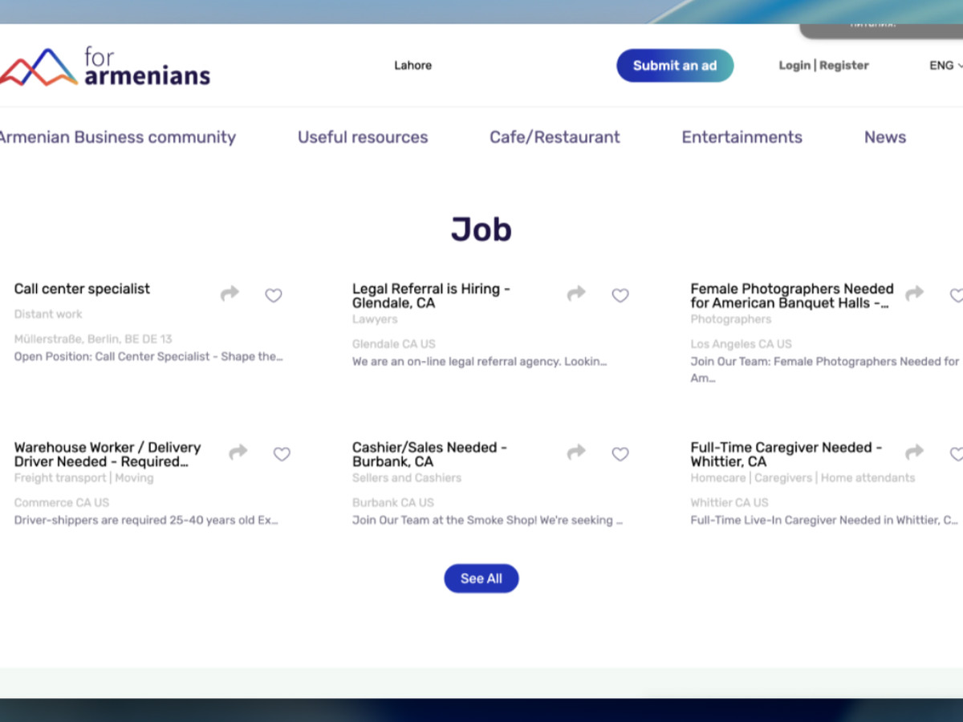Open the Useful resources menu
This screenshot has width=963, height=722.
coord(363,137)
